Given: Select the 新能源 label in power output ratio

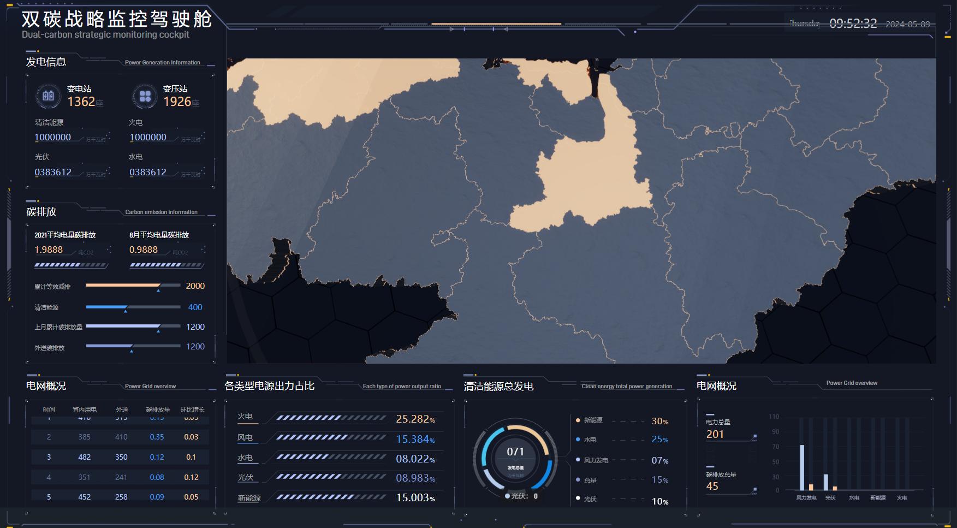Looking at the screenshot, I should [249, 498].
